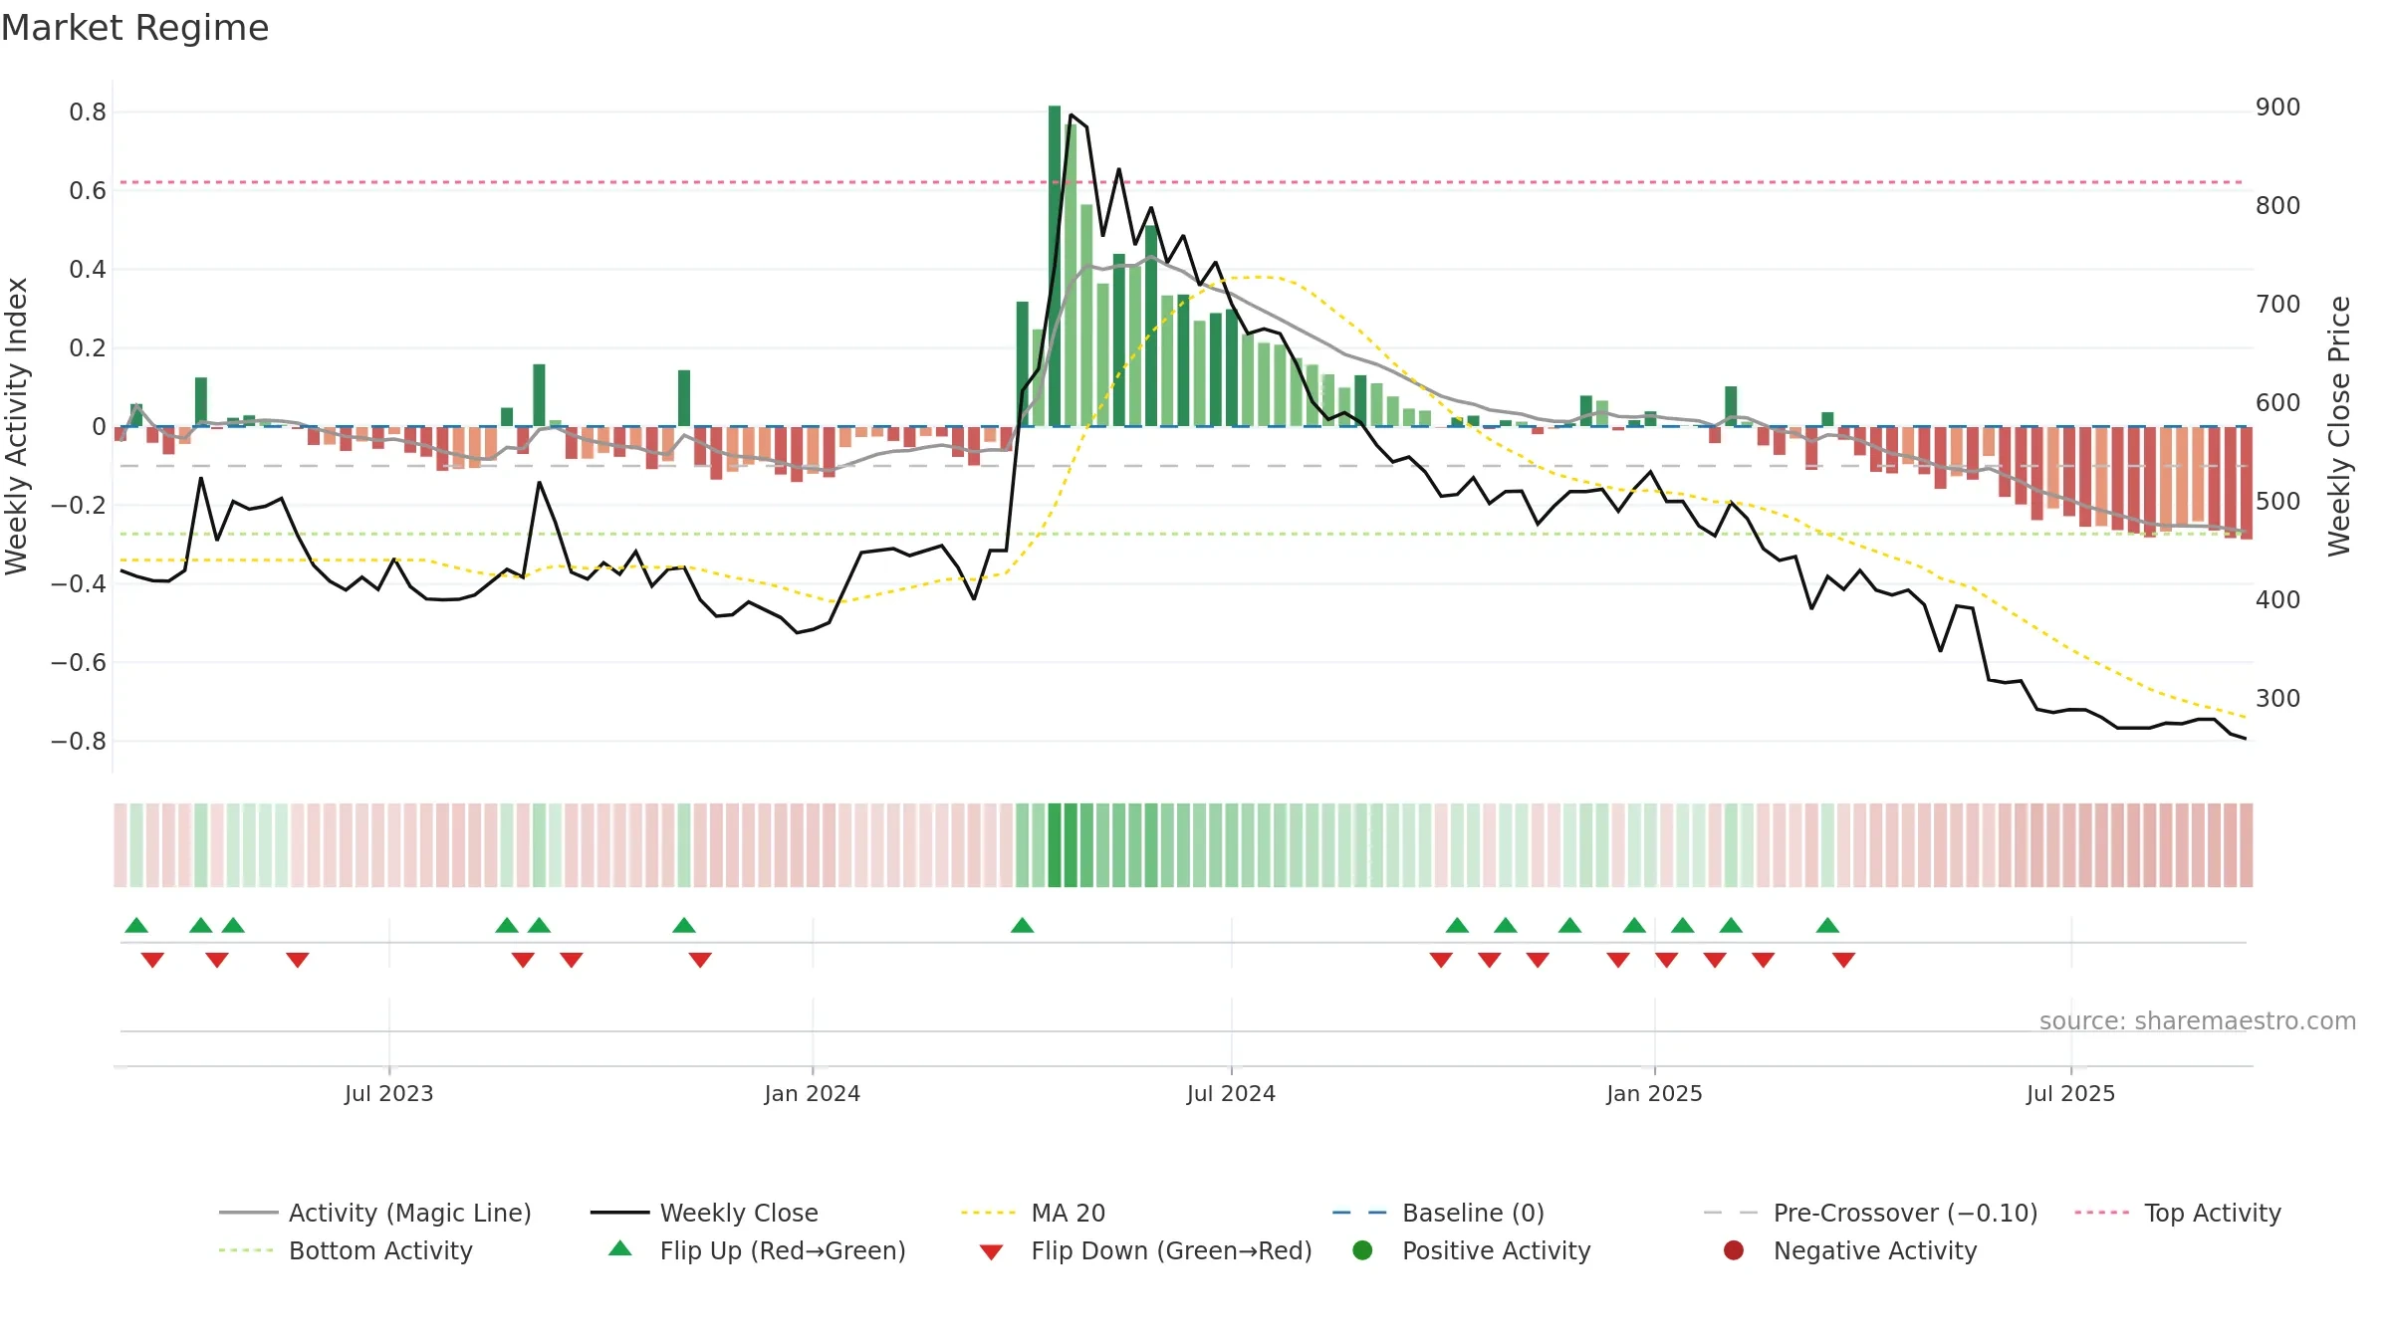Toggle the Weekly Close legend entry
Image resolution: width=2390 pixels, height=1344 pixels.
click(x=704, y=1213)
